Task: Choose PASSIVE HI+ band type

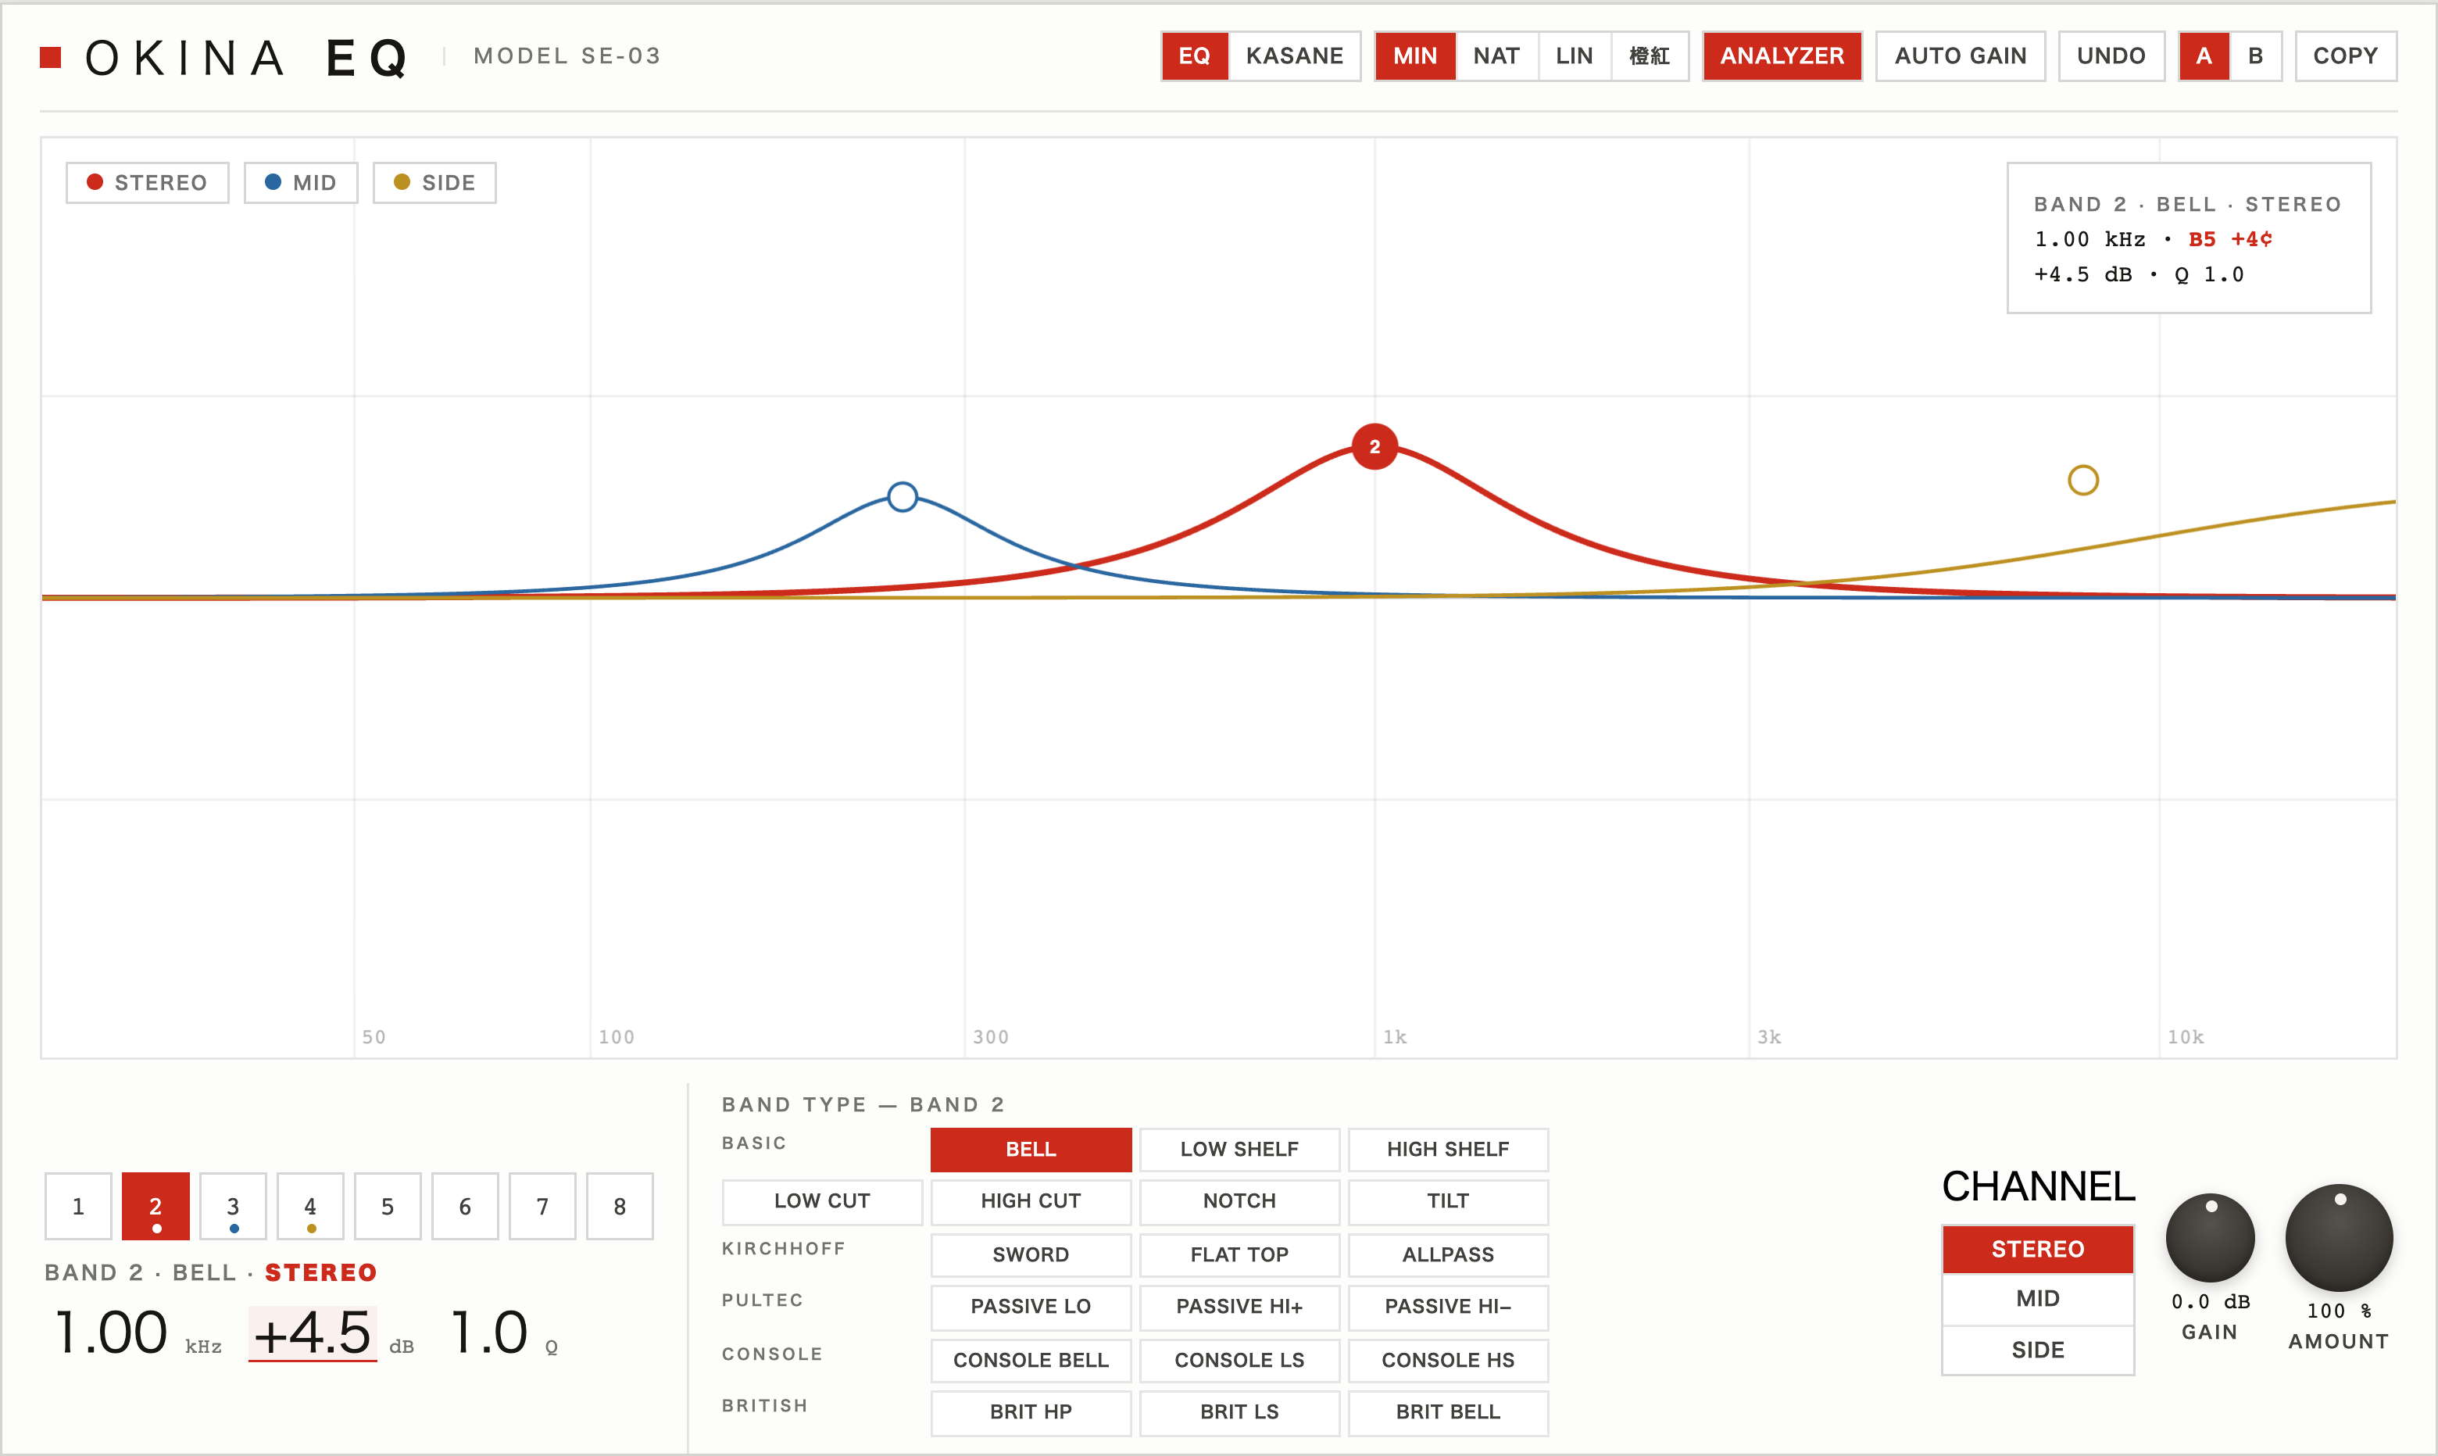Action: pos(1239,1307)
